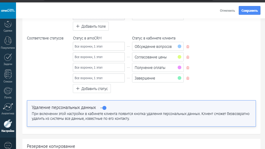Open the Аналитика sidebar section
265x149 pixels.
8,108
